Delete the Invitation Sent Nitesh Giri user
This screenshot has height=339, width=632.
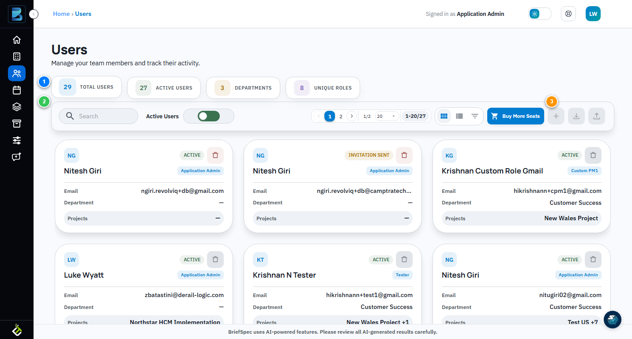tap(404, 155)
